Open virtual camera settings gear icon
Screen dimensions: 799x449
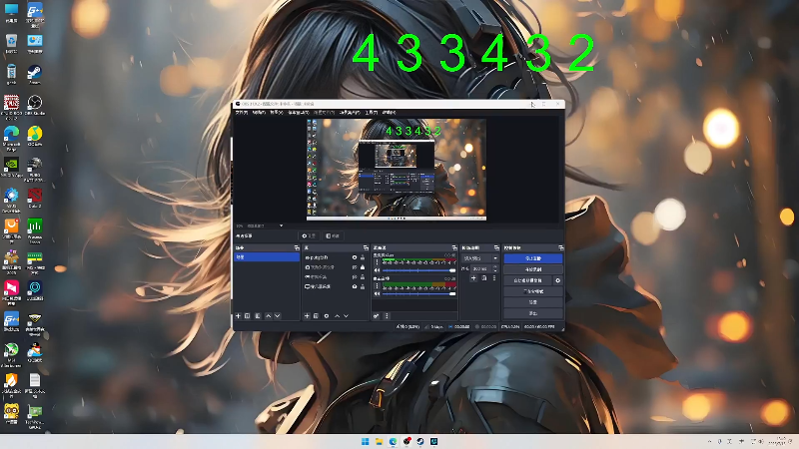tap(557, 280)
